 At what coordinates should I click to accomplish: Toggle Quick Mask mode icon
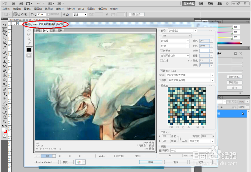coord(4,136)
